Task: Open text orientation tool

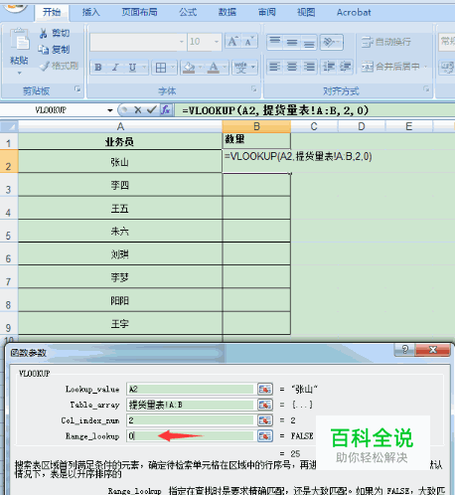Action: pyautogui.click(x=332, y=42)
